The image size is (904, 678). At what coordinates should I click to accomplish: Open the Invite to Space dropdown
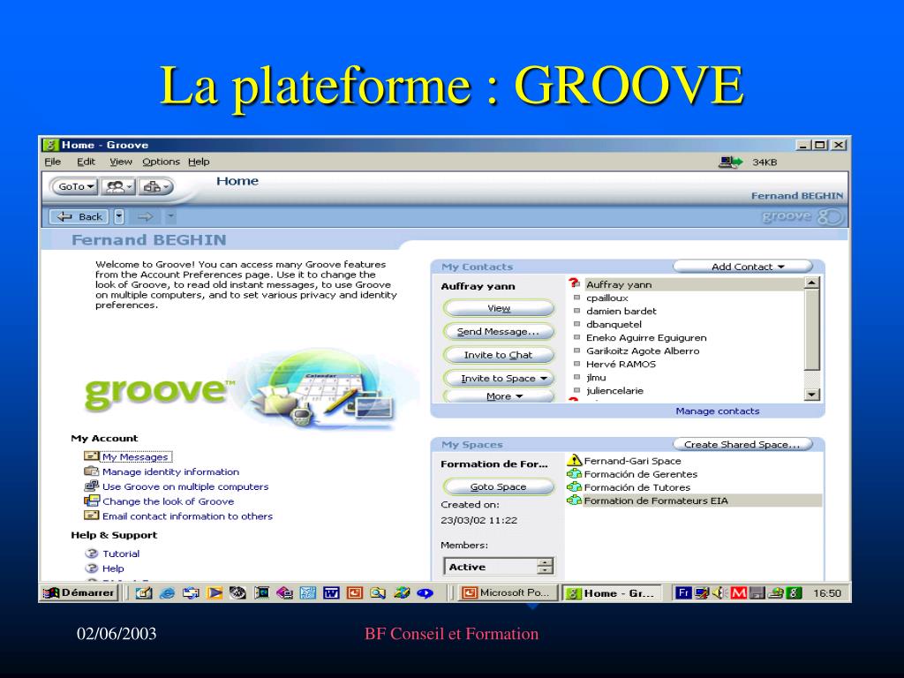(x=499, y=378)
